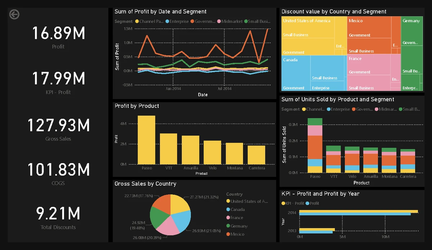The image size is (432, 250).
Task: Click the United States Small Business treemap tile
Action: click(308, 27)
